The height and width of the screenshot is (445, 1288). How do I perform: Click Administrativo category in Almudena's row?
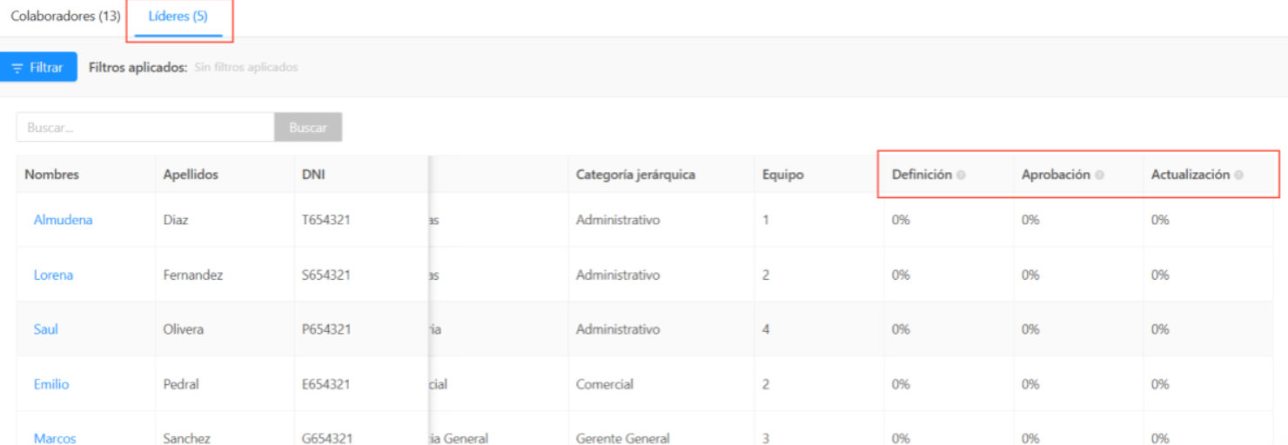618,220
